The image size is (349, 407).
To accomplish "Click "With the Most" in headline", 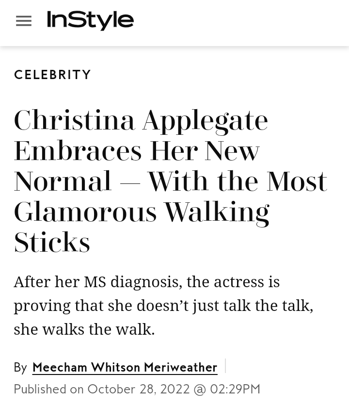I will pos(238,181).
